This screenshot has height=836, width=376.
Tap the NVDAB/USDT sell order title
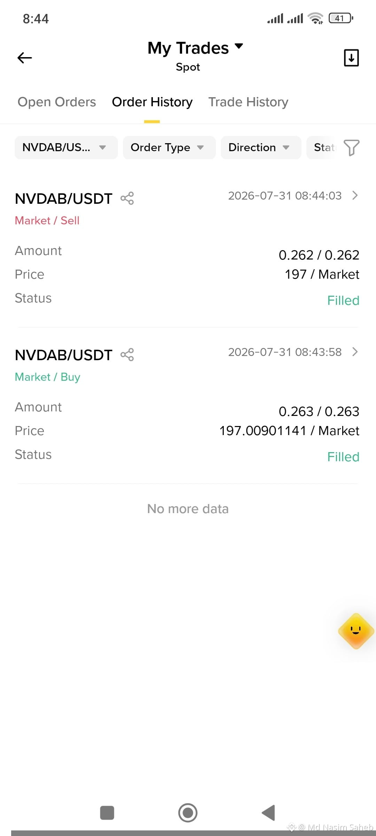(64, 199)
